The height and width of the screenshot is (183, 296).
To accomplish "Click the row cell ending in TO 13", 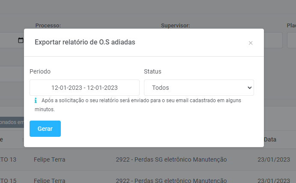I will pos(9,159).
